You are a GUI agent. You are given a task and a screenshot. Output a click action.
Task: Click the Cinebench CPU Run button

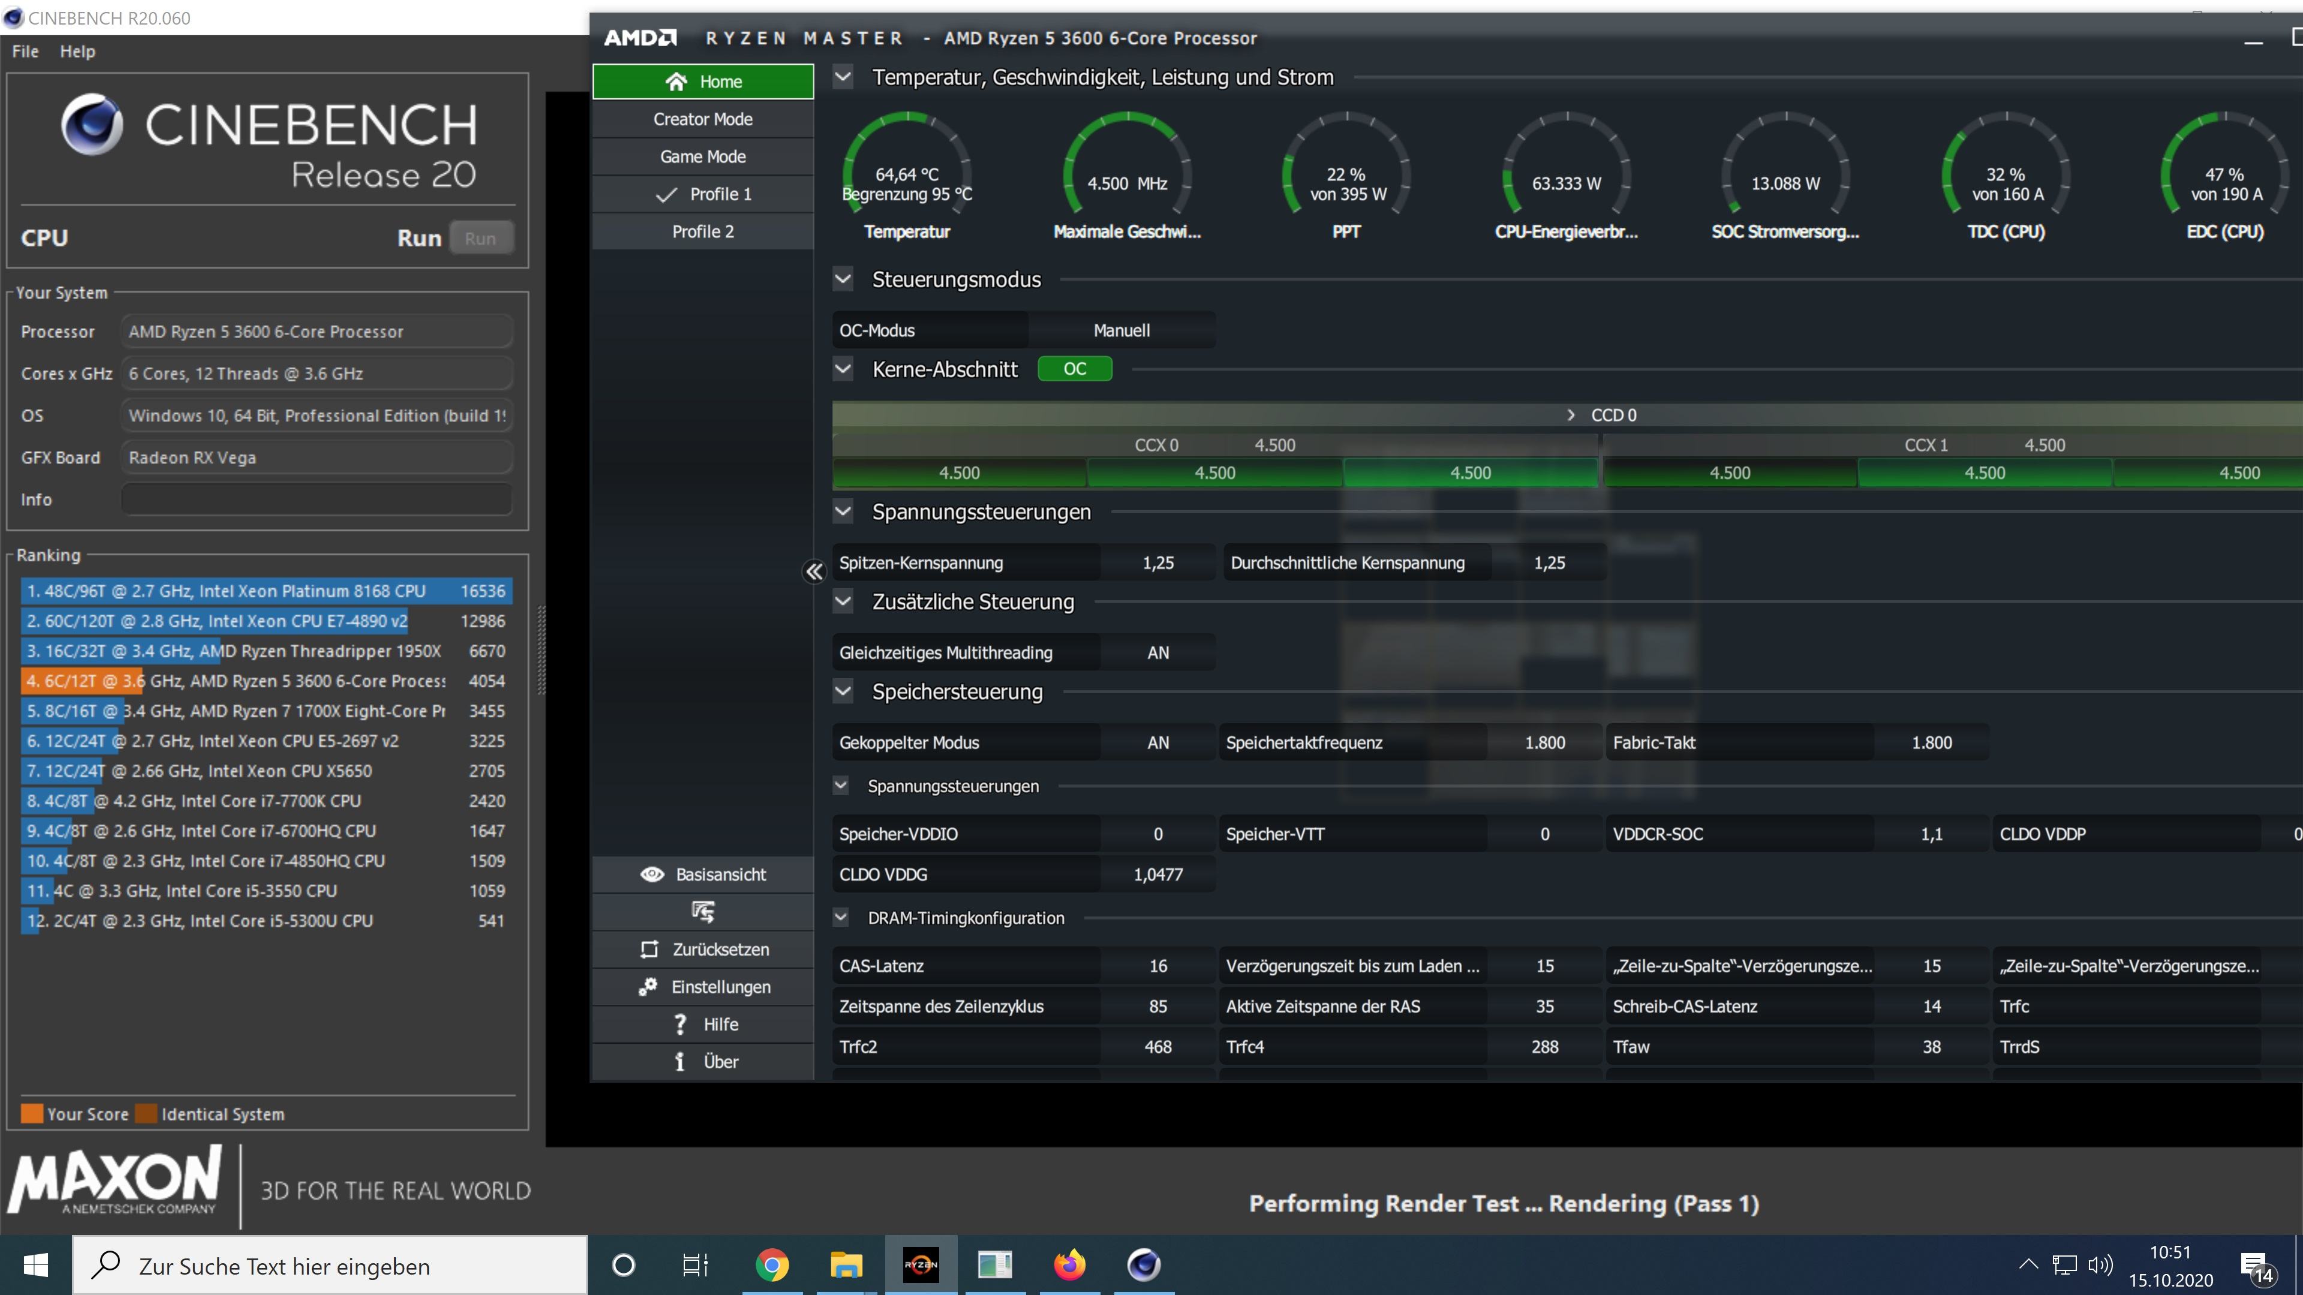481,237
